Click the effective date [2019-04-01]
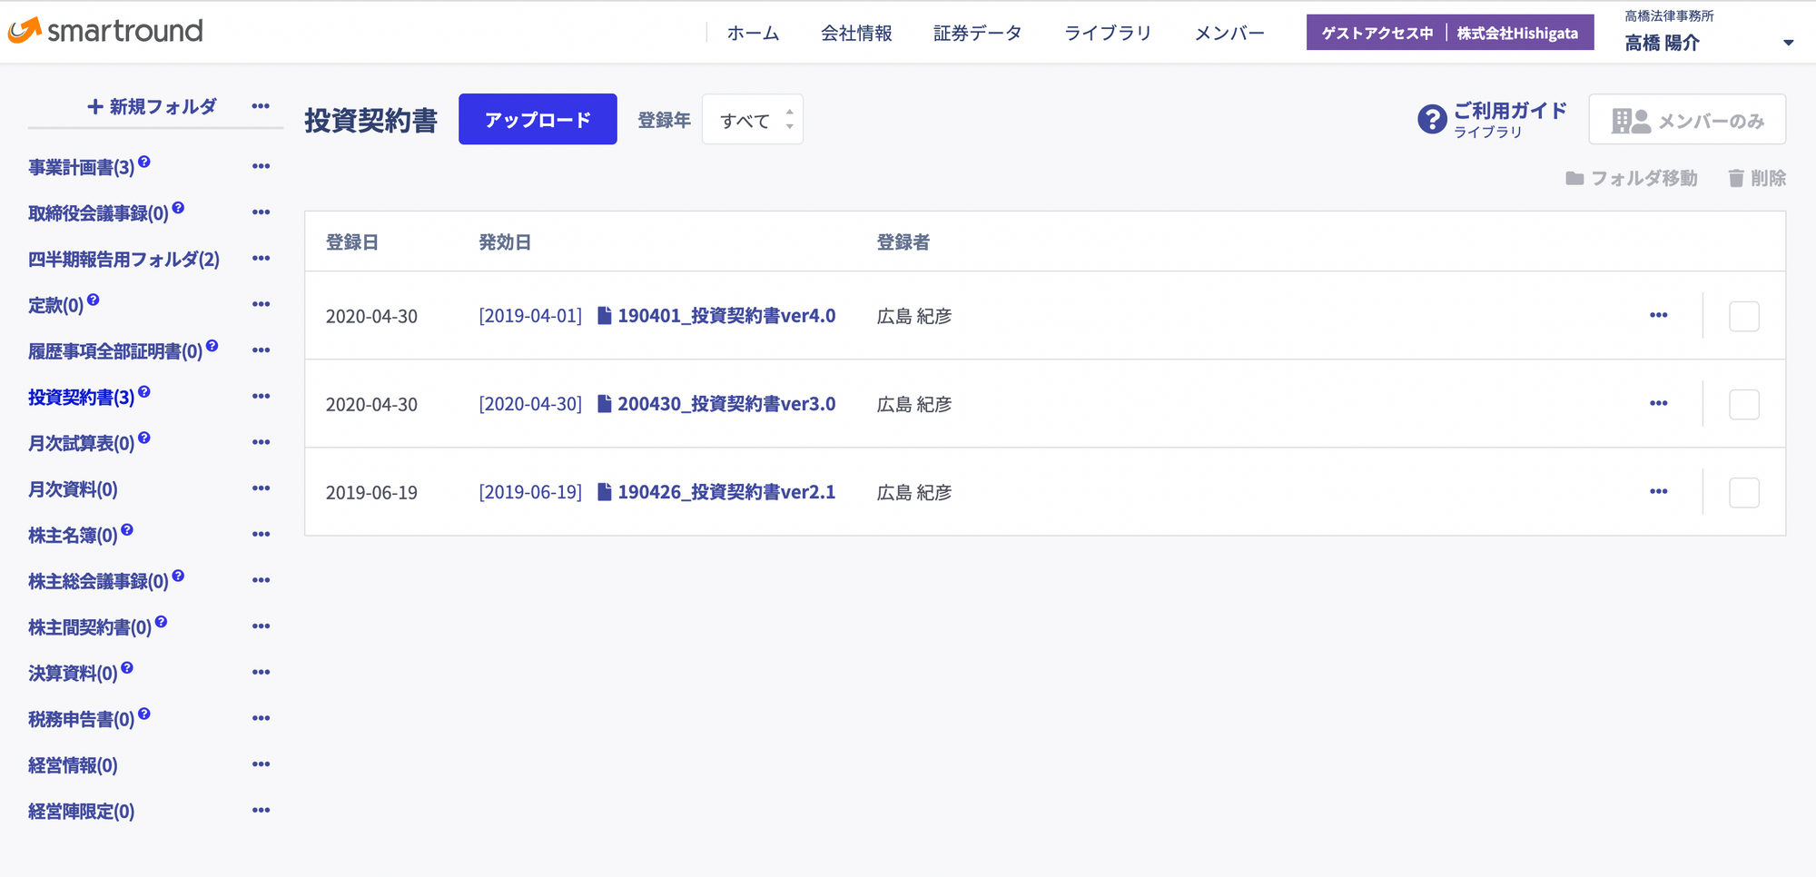The image size is (1816, 877). tap(530, 316)
